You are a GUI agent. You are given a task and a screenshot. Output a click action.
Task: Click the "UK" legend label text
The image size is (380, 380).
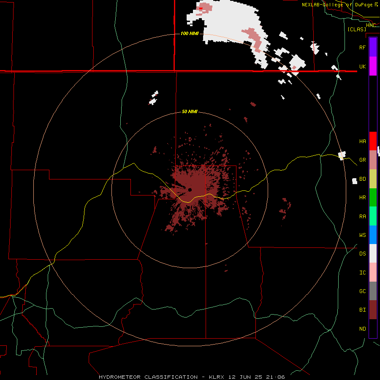362,66
